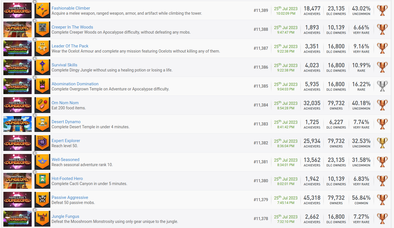Screen dimensions: 394x228
Task: Click the Fashionable Climber achievement icon
Action: [42, 11]
